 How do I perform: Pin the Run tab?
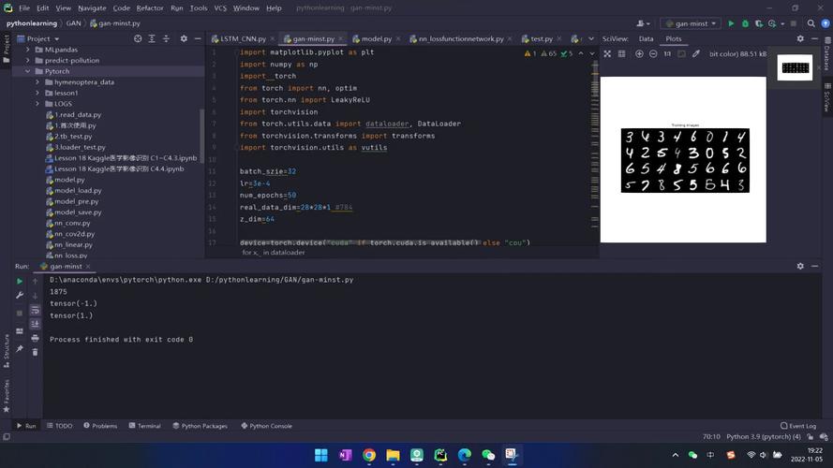20,348
